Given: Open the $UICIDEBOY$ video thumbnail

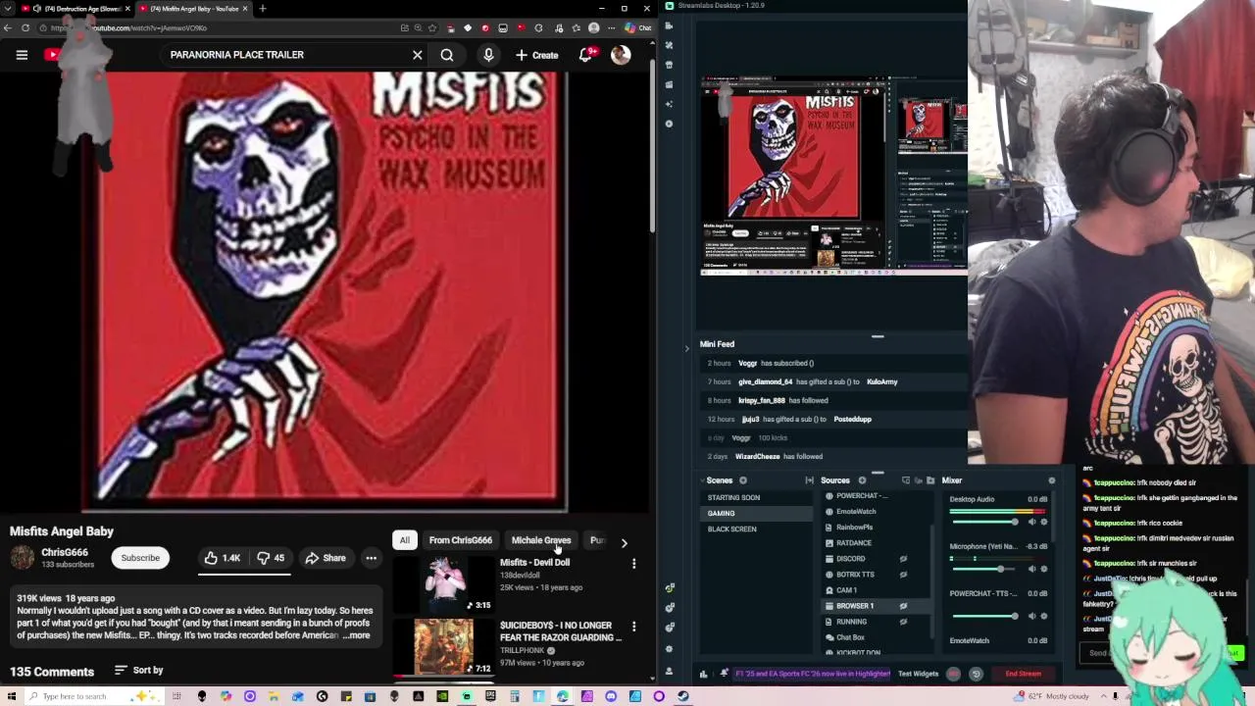Looking at the screenshot, I should (x=443, y=646).
